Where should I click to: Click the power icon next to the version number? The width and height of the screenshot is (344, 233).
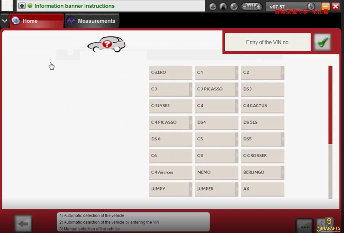click(311, 6)
